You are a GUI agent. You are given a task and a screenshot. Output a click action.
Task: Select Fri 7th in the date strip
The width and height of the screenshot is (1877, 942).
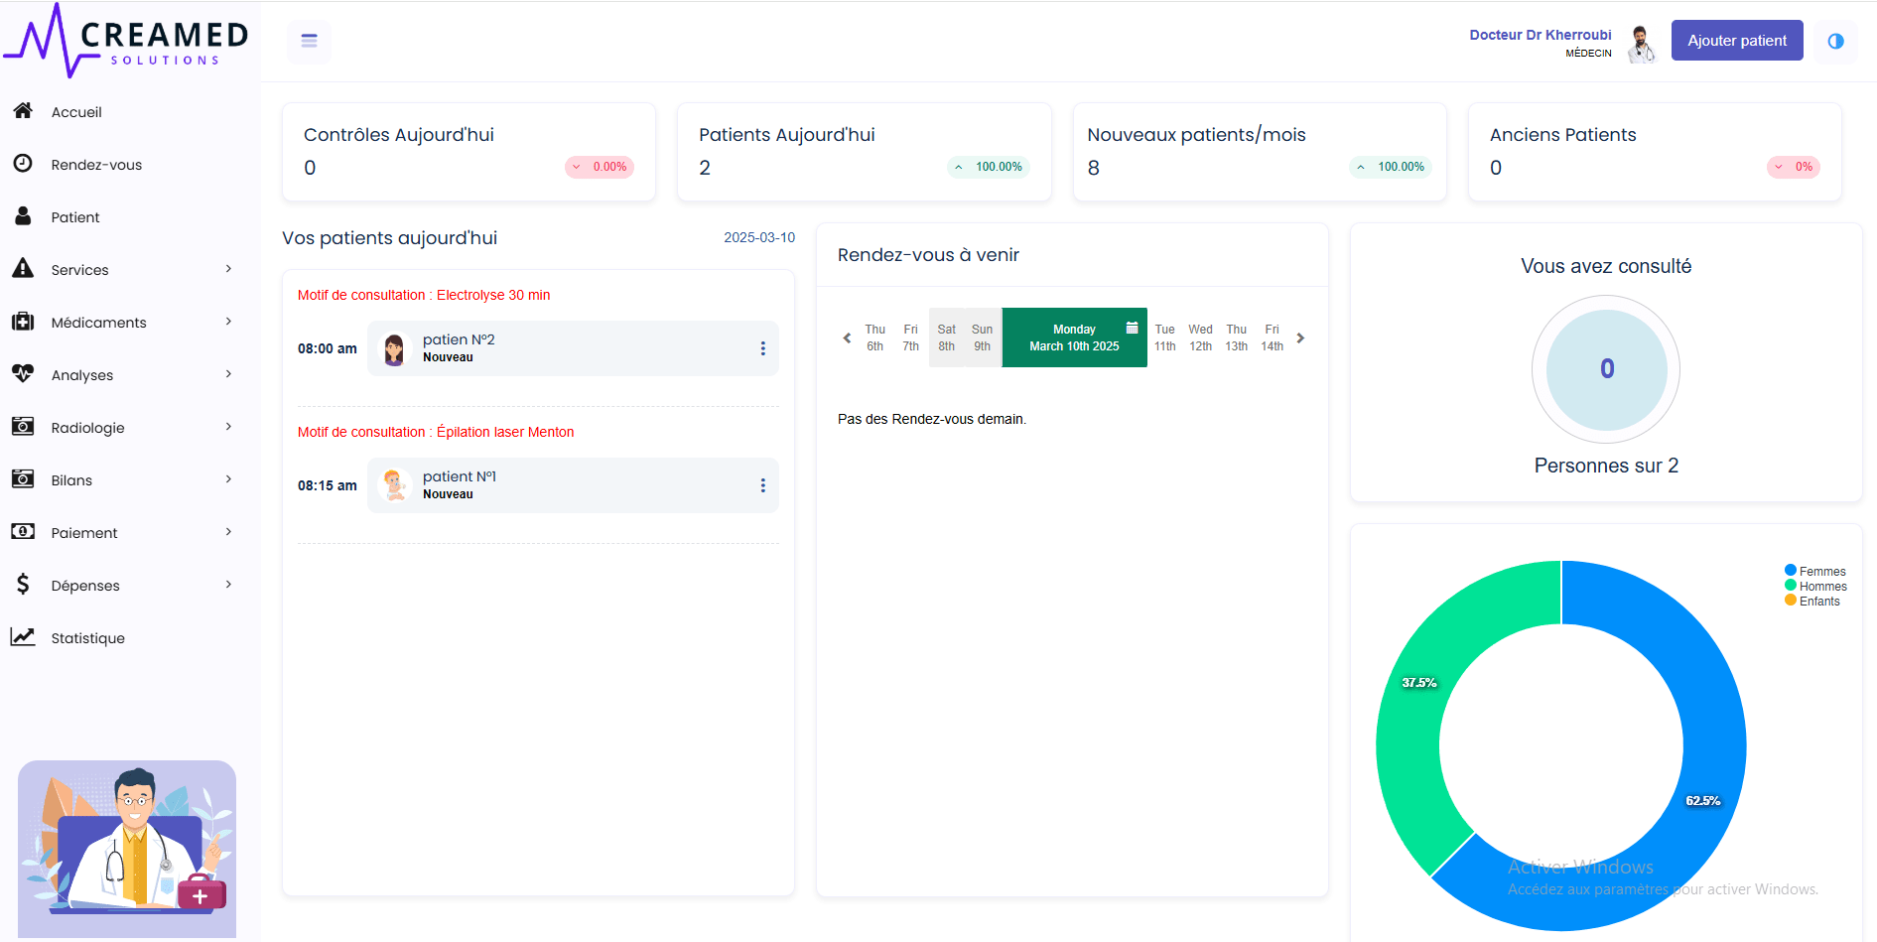click(x=910, y=337)
